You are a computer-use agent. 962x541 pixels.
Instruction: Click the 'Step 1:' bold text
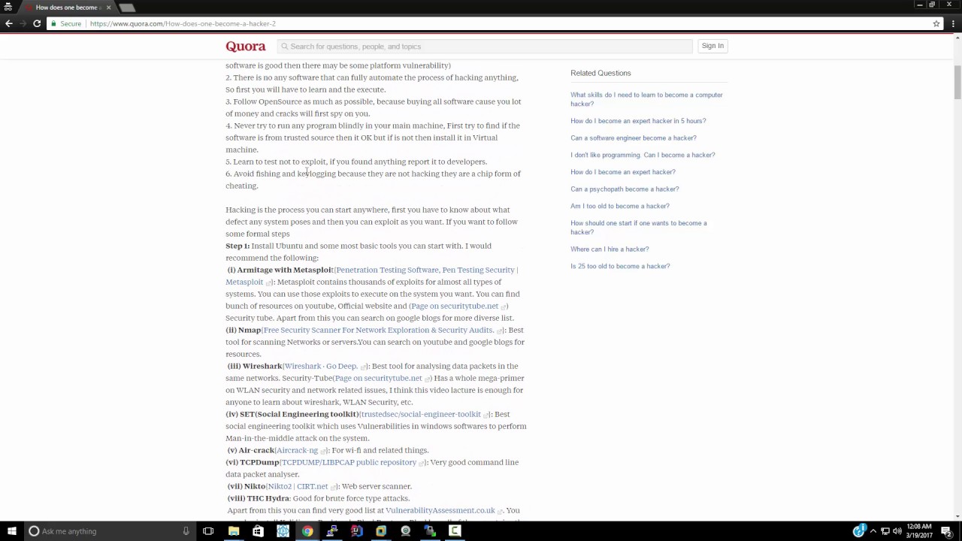237,246
